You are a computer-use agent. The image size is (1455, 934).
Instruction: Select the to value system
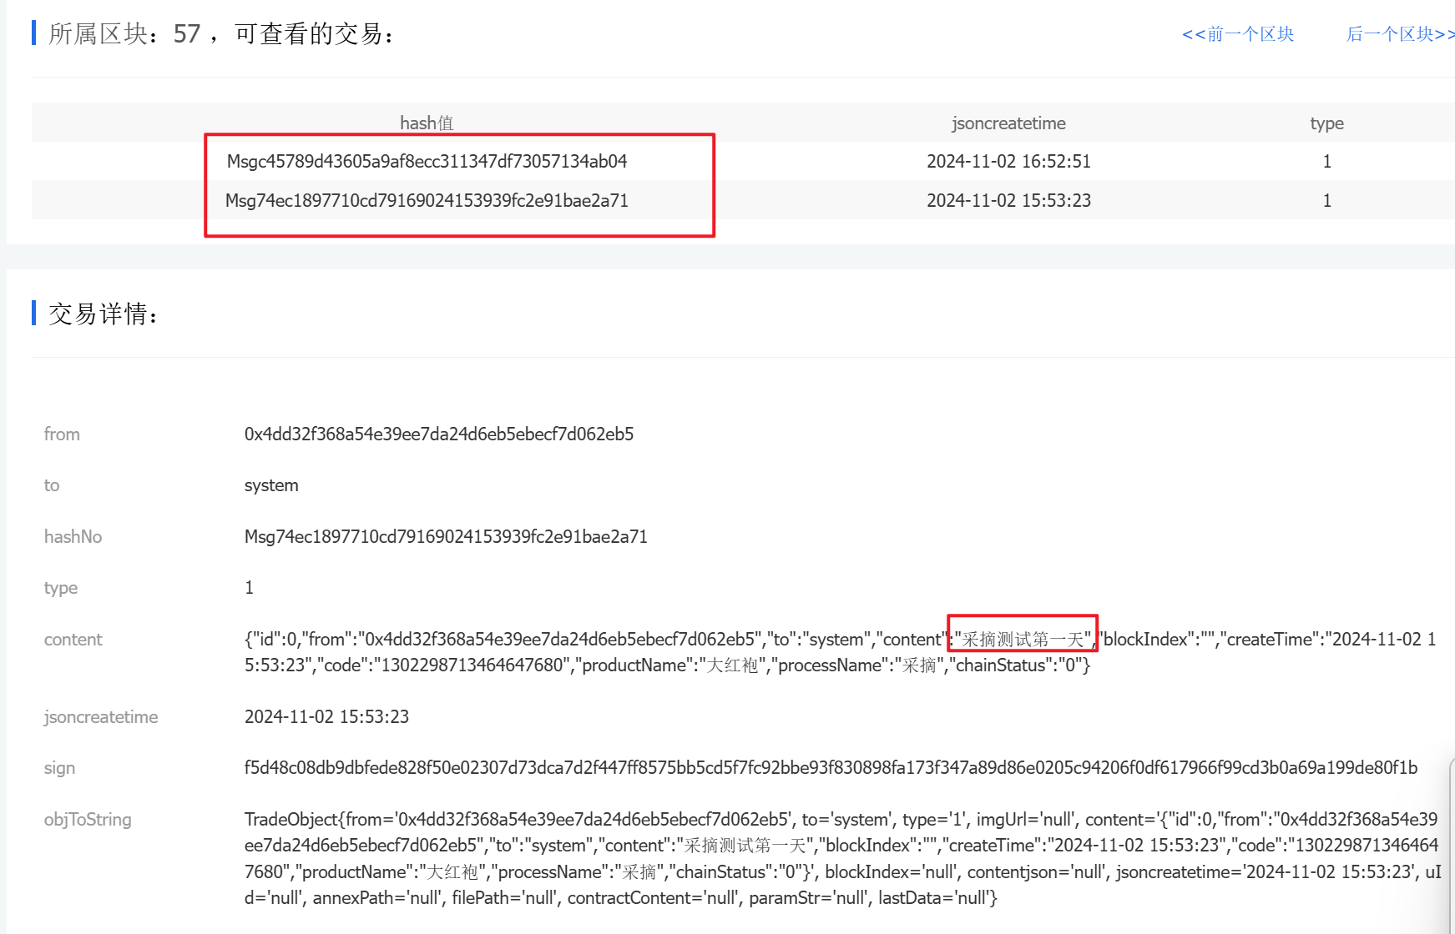click(271, 485)
